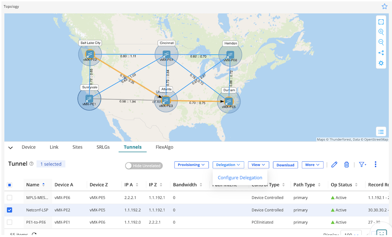Screen dimensions: 392x237
Task: Click the Download button
Action: [285, 165]
